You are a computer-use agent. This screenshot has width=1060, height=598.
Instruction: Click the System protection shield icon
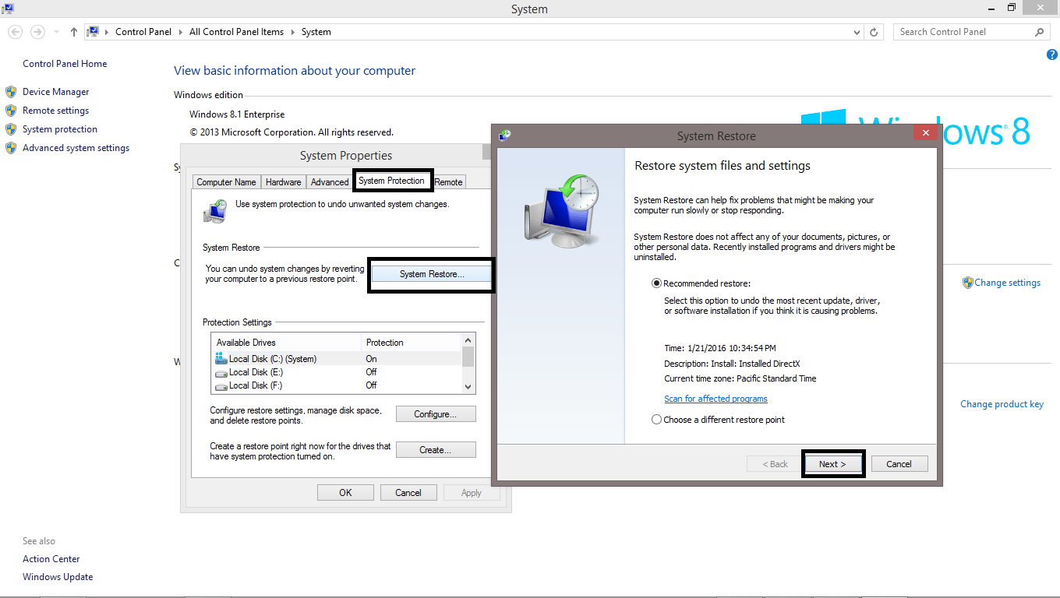pyautogui.click(x=11, y=129)
